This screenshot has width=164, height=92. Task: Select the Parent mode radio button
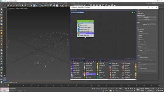tap(139, 36)
